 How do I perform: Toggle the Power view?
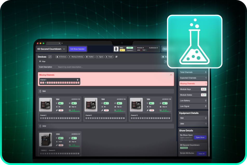tap(109, 57)
